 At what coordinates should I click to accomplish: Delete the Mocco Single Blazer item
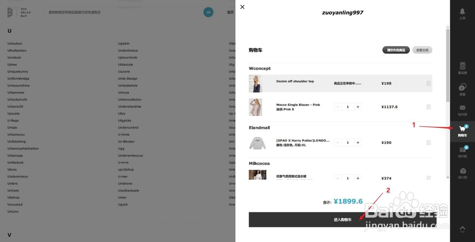click(x=428, y=107)
